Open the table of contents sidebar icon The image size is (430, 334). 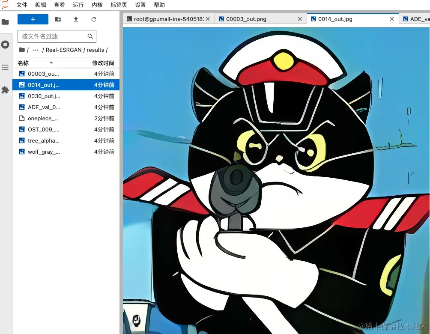click(5, 67)
